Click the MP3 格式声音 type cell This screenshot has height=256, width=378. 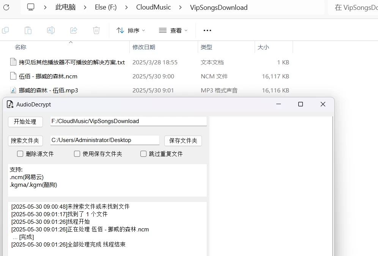coord(219,90)
